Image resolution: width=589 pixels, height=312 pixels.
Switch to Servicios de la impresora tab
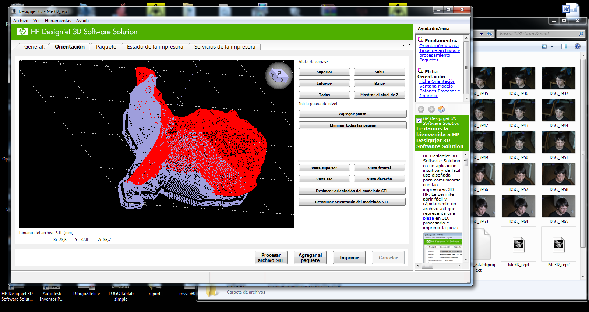[x=225, y=47]
